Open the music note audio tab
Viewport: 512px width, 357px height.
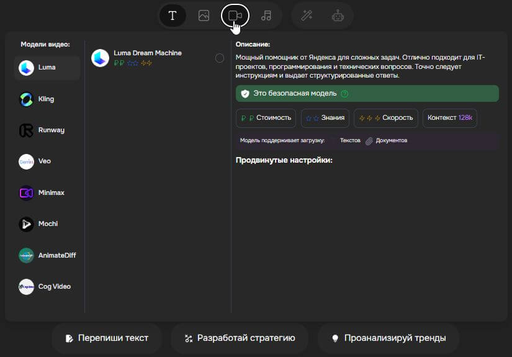click(x=266, y=16)
